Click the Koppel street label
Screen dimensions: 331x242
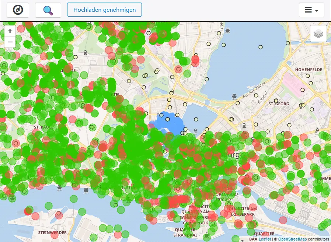262,98
